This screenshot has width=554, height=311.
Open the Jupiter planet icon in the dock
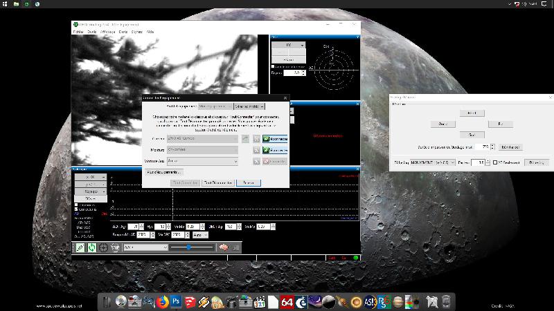click(397, 302)
